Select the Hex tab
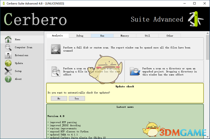This screenshot has width=210, height=139. coord(102,36)
